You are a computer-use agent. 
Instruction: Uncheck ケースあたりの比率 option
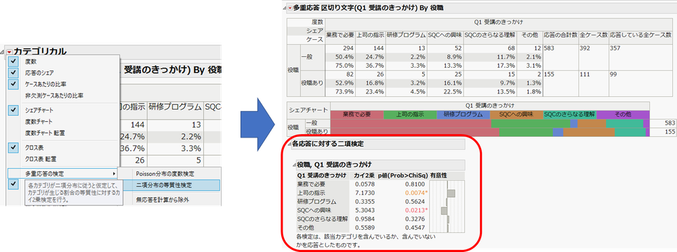click(x=14, y=84)
